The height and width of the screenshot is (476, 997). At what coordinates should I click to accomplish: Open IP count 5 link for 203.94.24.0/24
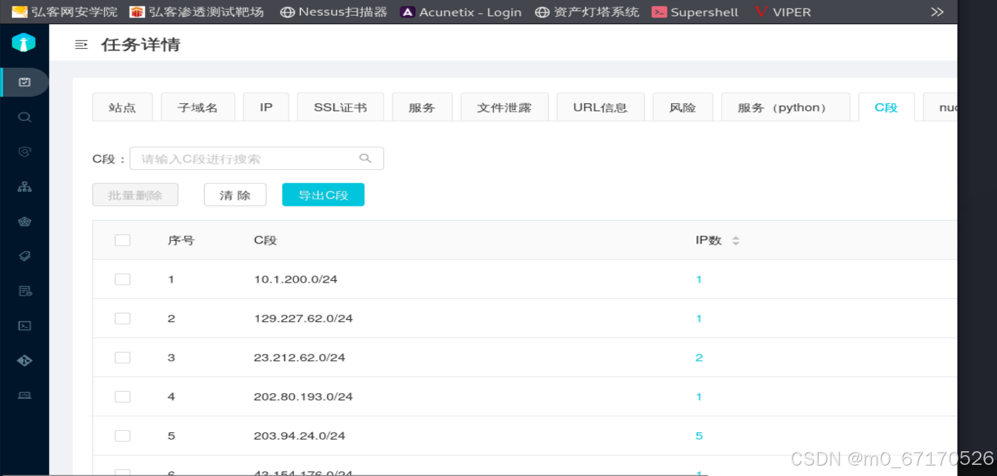pyautogui.click(x=699, y=436)
